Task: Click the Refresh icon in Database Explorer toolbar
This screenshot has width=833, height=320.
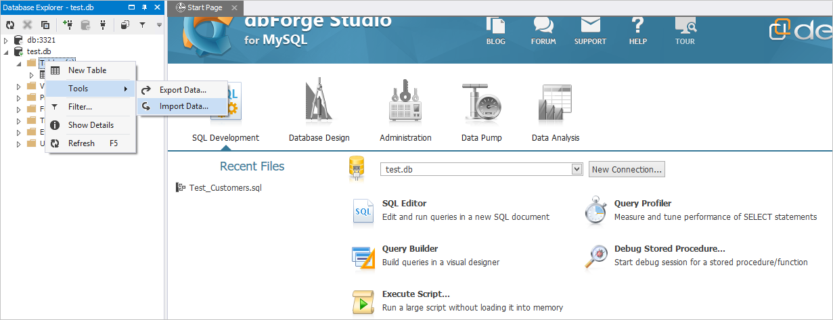Action: click(10, 25)
